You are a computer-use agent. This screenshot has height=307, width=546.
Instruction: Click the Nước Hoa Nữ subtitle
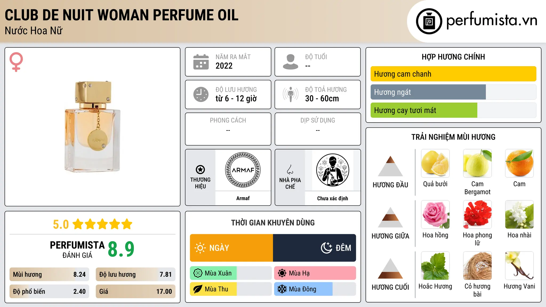click(x=34, y=31)
